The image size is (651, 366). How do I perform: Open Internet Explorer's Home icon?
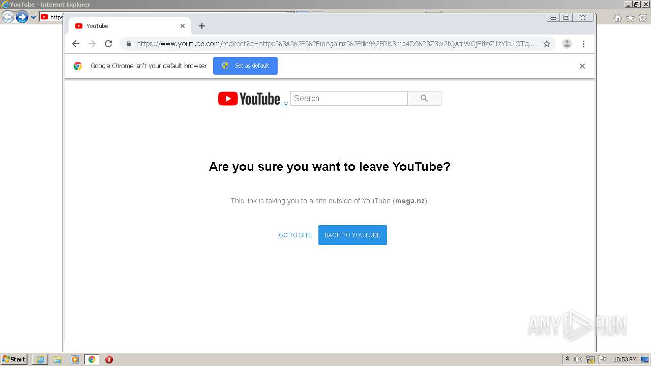(617, 18)
